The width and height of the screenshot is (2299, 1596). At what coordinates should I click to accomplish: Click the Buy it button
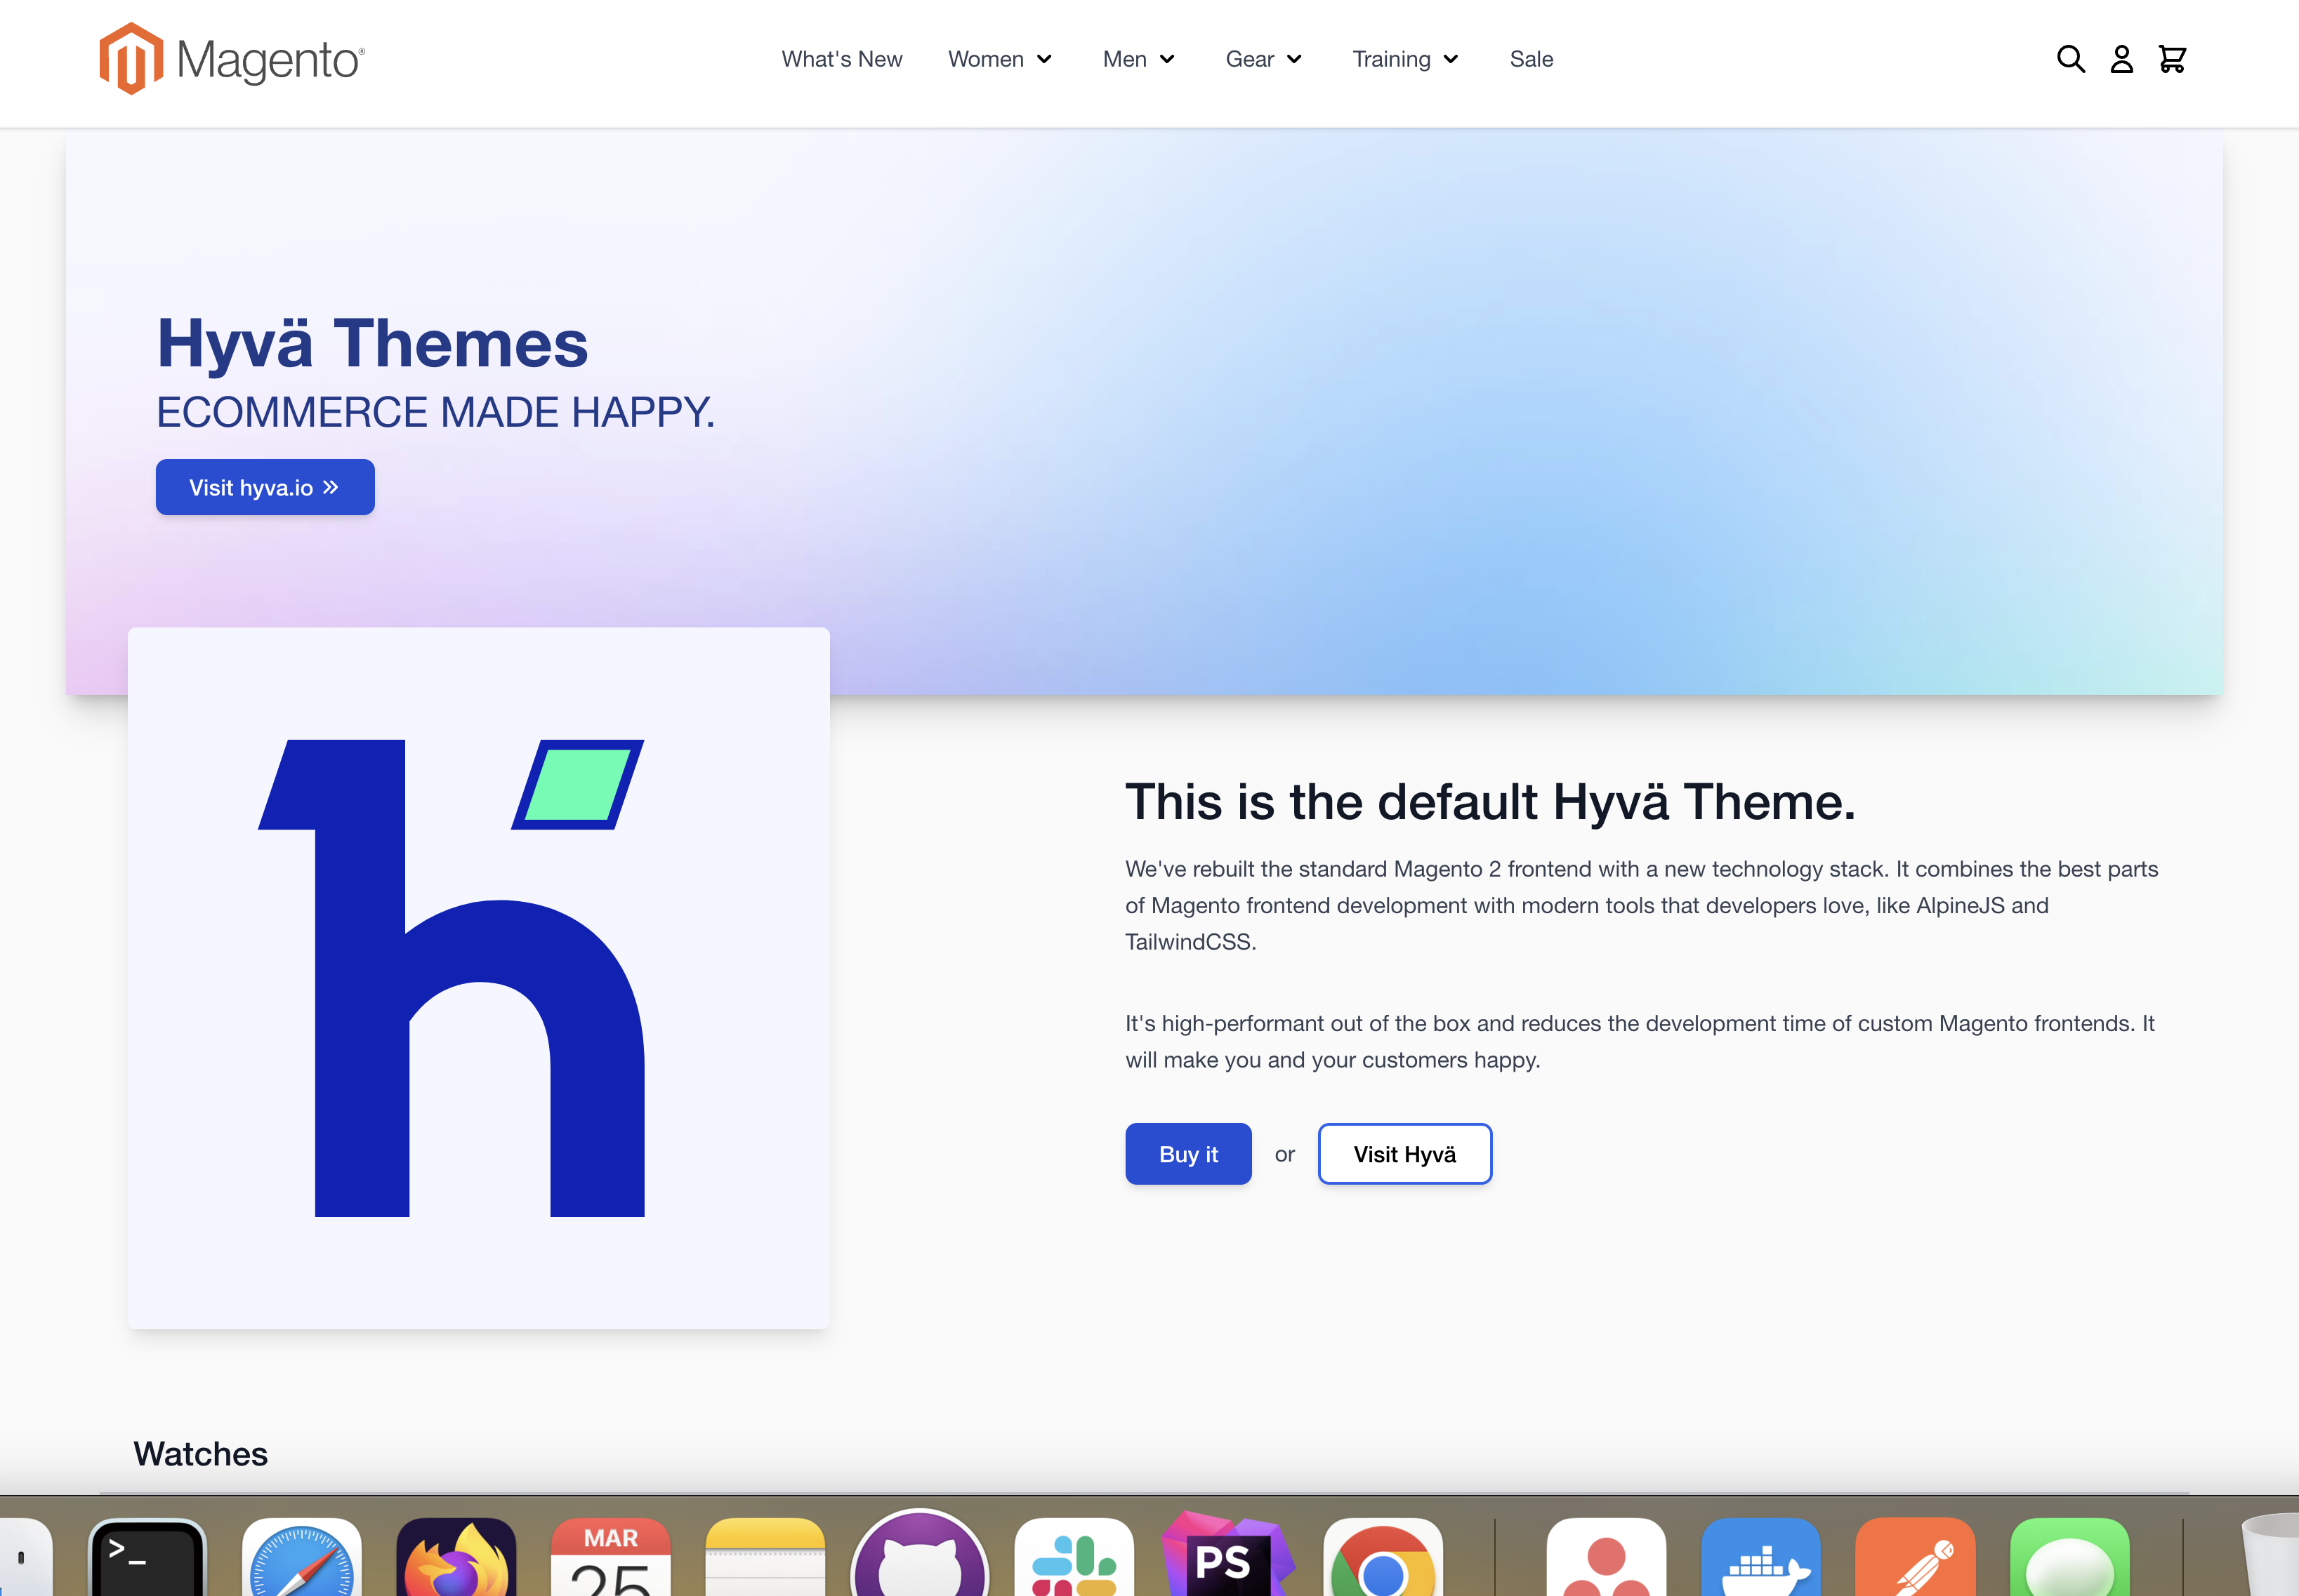pyautogui.click(x=1187, y=1154)
